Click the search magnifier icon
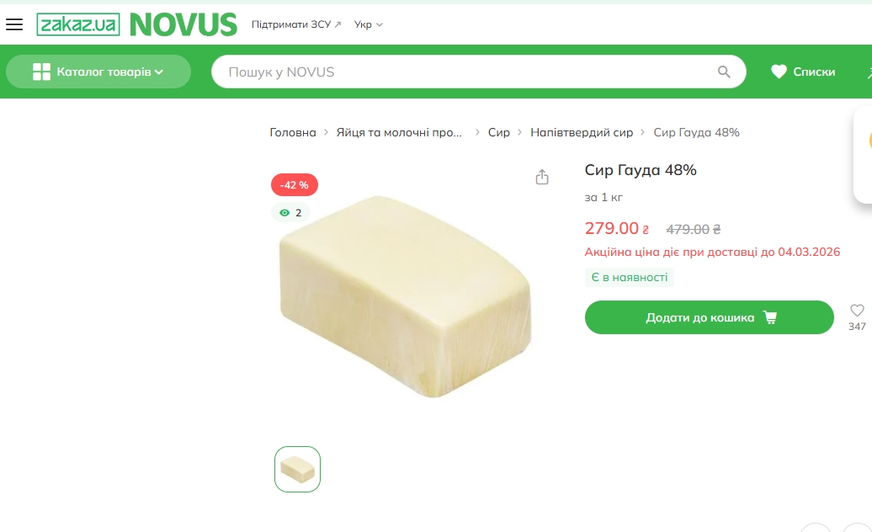 (x=724, y=72)
